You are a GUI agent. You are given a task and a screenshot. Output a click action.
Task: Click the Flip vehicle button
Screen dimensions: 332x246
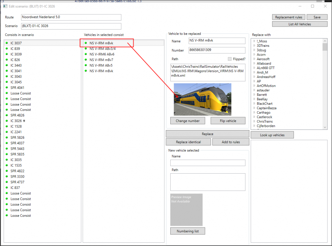[228, 121]
